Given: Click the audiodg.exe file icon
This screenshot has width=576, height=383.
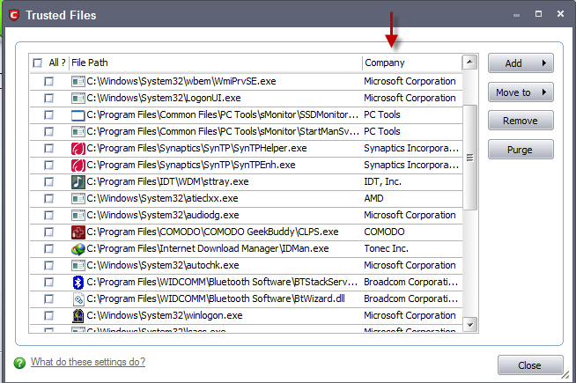Looking at the screenshot, I should click(78, 215).
